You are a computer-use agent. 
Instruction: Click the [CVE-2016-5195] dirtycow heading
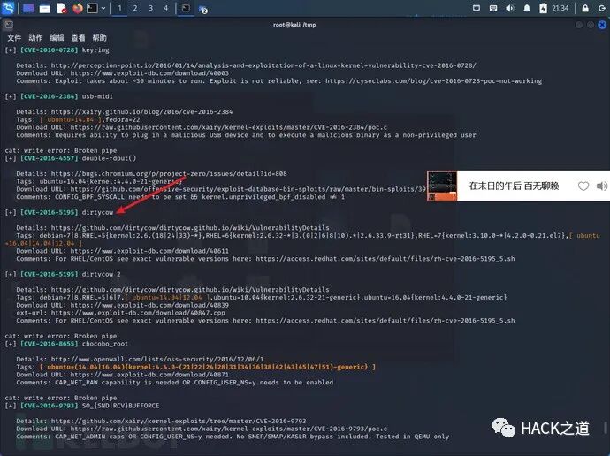(x=58, y=212)
